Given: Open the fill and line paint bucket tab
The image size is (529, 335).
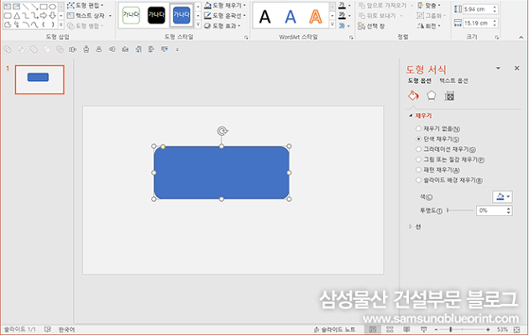Looking at the screenshot, I should click(x=413, y=95).
